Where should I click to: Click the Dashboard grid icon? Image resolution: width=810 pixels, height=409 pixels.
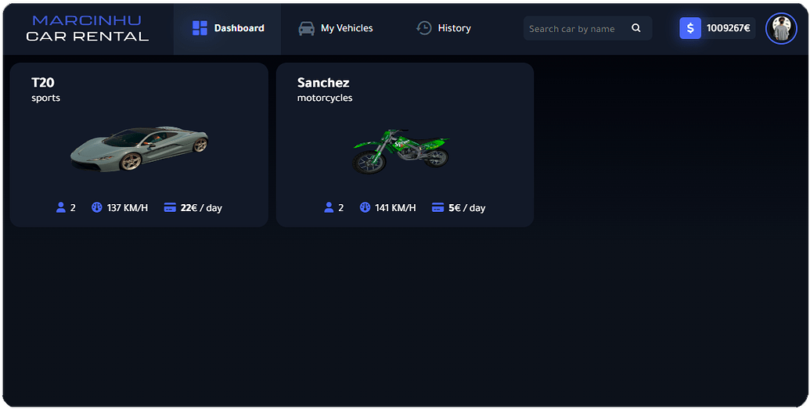click(x=200, y=28)
